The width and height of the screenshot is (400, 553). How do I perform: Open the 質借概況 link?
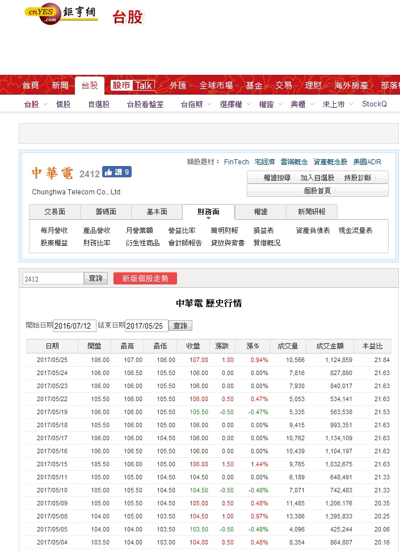point(267,243)
